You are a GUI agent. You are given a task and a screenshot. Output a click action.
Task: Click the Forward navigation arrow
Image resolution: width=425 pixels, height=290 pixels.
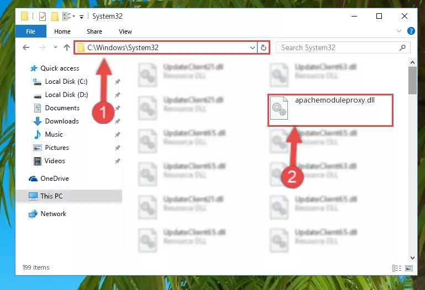pyautogui.click(x=43, y=47)
